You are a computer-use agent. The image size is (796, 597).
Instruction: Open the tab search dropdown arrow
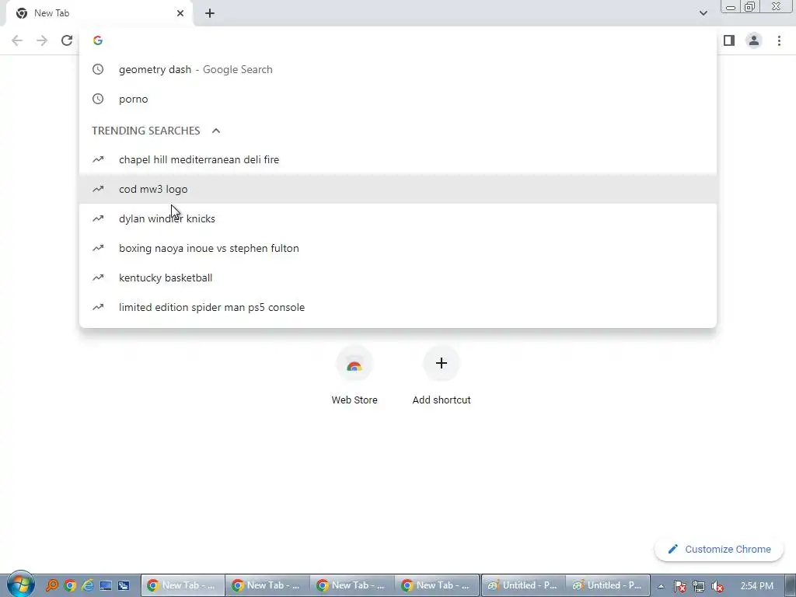click(703, 13)
